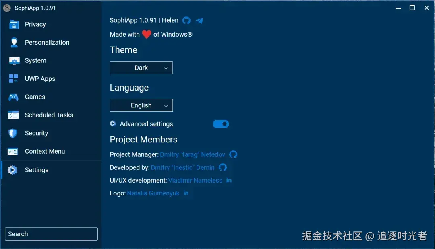Click the chevron arrow in Theme box
This screenshot has width=435, height=249.
pyautogui.click(x=166, y=68)
